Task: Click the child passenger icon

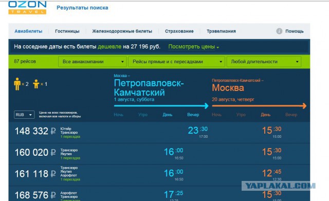Action: 36,84
